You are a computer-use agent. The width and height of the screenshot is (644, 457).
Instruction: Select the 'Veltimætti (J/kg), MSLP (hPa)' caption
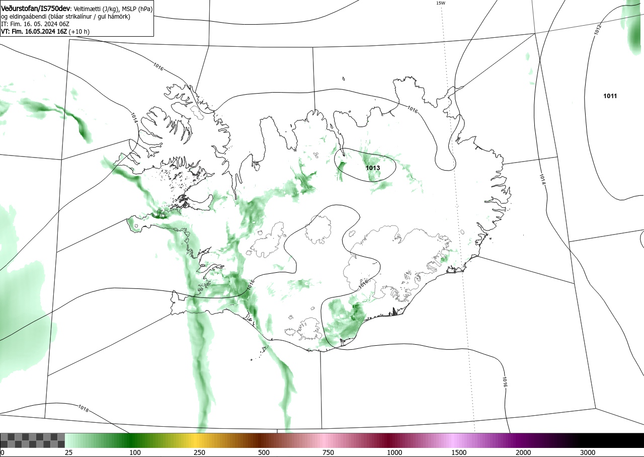pos(113,9)
